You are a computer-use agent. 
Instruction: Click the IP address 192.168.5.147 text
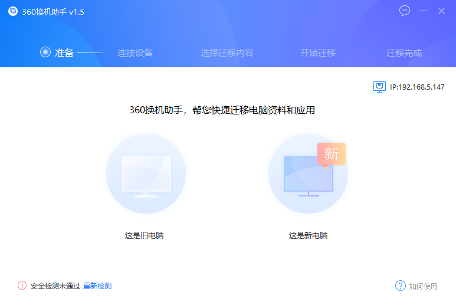417,87
